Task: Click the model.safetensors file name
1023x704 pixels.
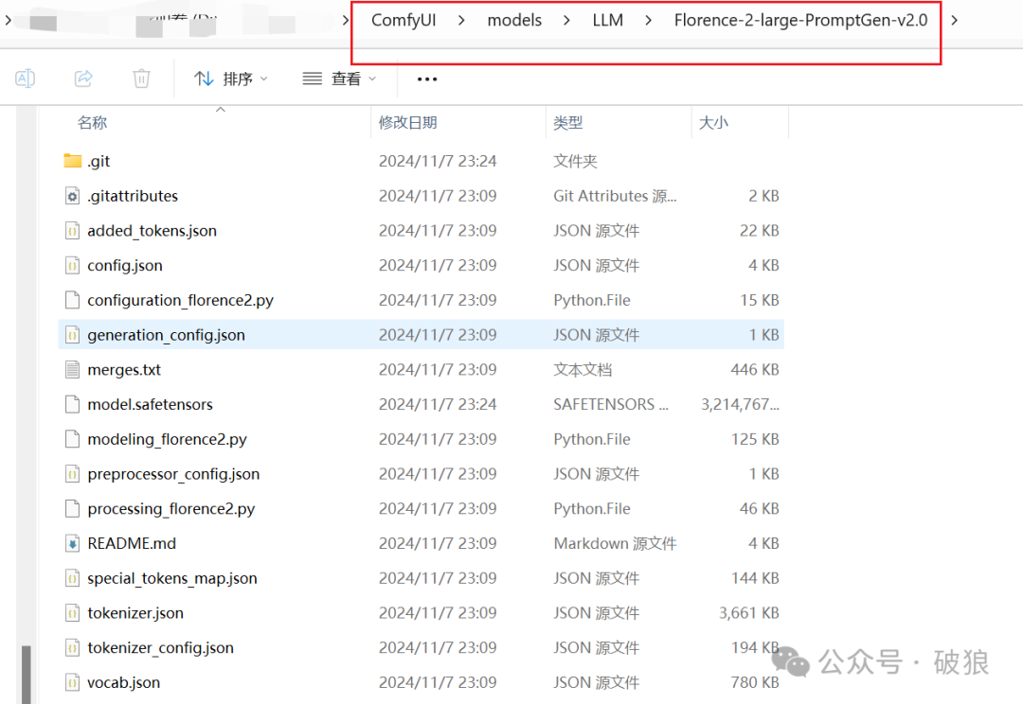Action: 150,404
